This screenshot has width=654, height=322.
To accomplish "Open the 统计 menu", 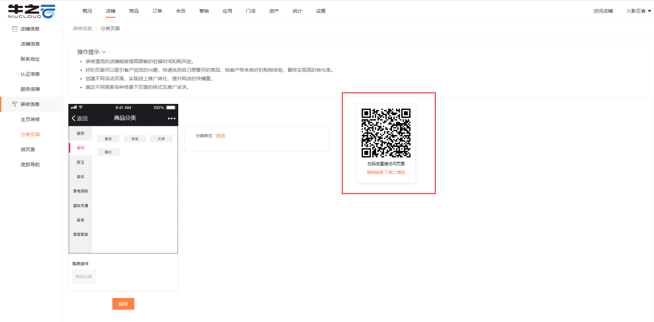I will tap(297, 11).
